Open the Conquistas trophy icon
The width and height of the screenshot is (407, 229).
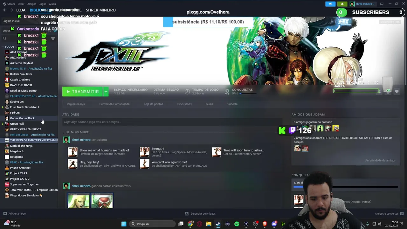coord(227,92)
